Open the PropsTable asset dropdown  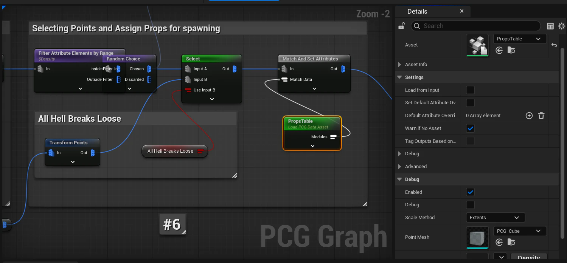[520, 39]
